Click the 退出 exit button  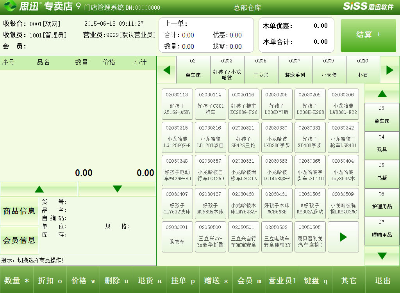click(382, 281)
